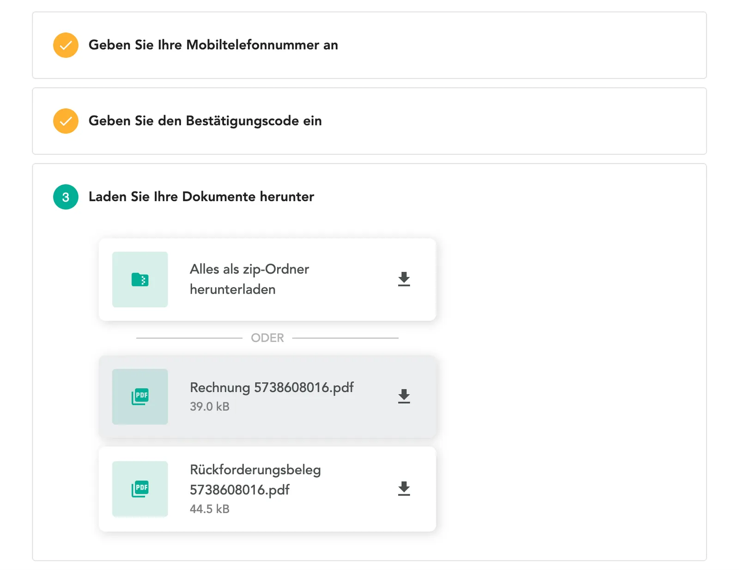Click the PDF icon for Rechnung 5738608016.pdf

[140, 396]
